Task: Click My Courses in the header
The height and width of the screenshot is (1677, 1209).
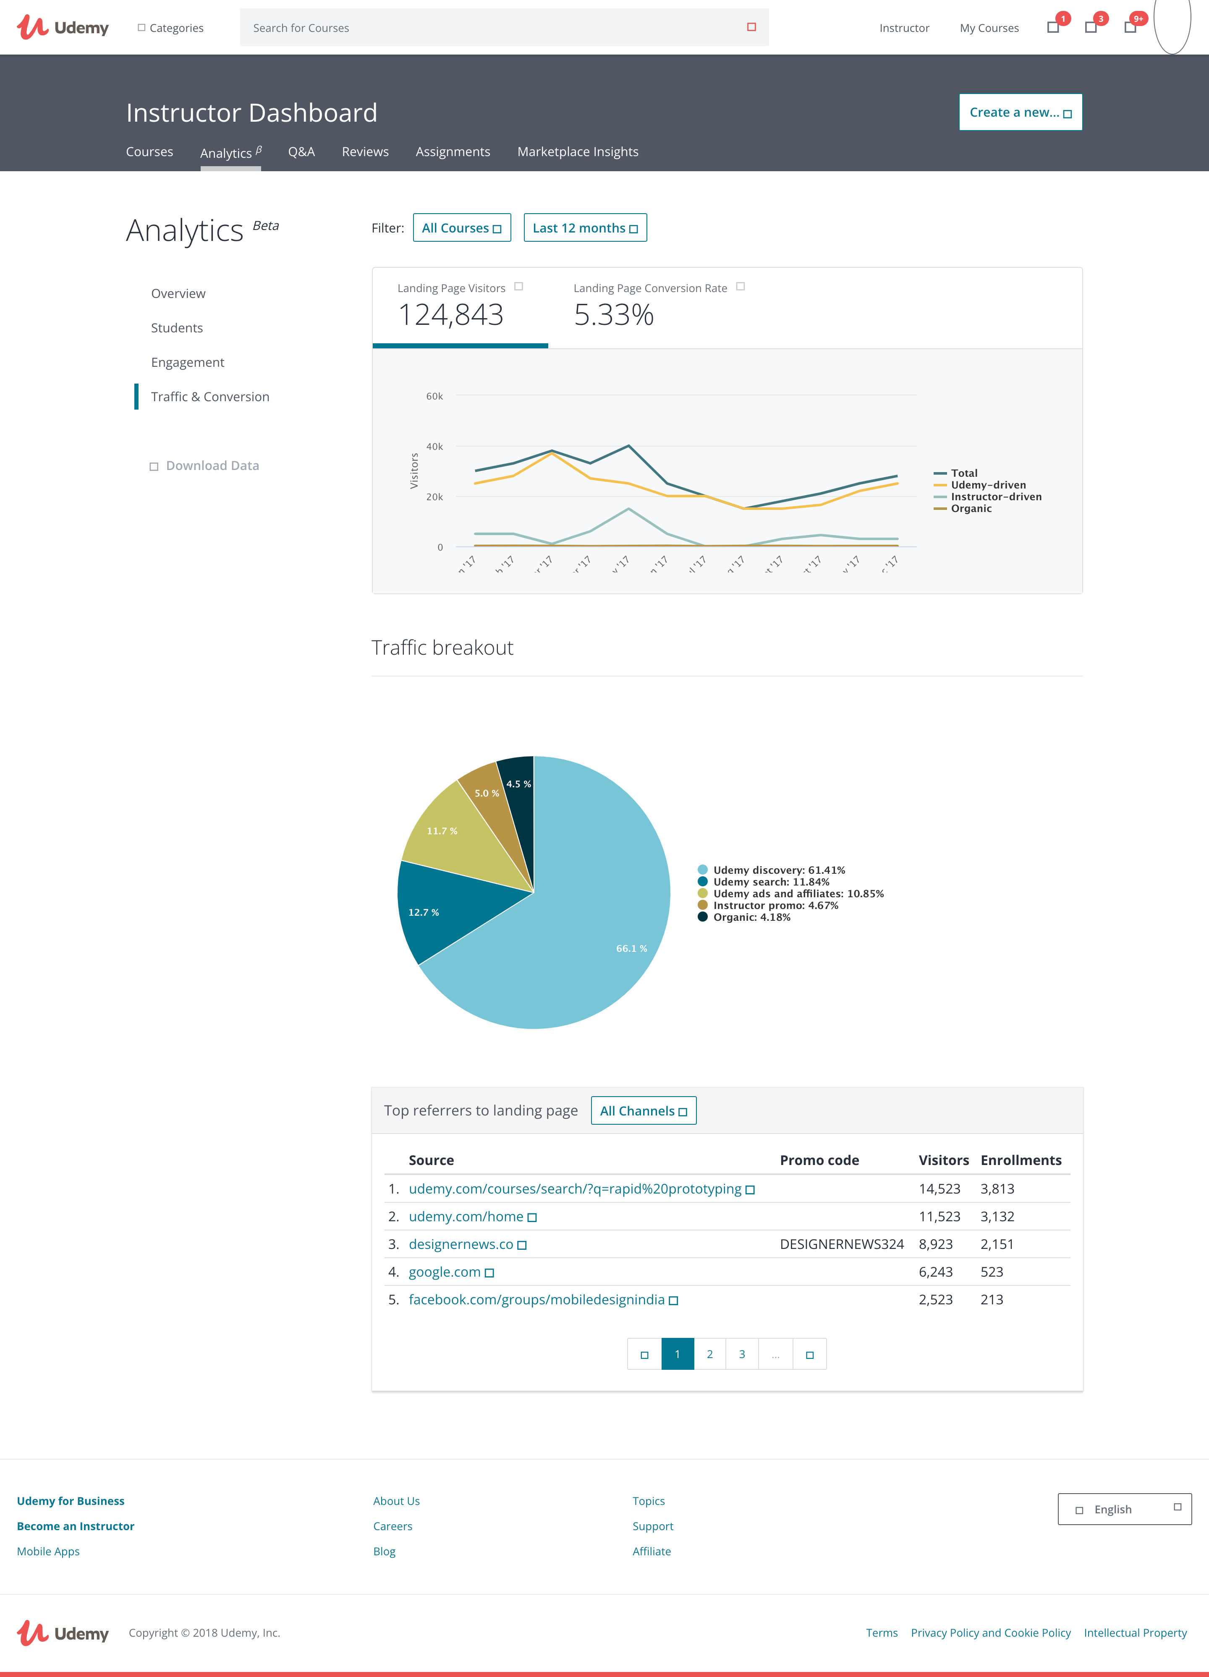Action: click(x=989, y=28)
